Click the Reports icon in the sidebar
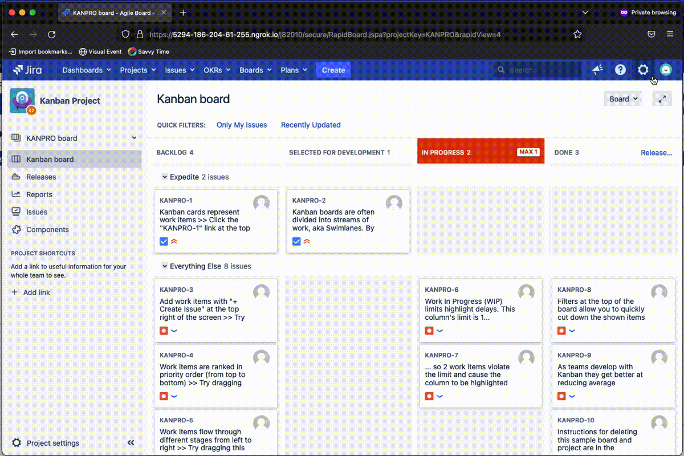Screen dimensions: 684x456 pos(17,194)
